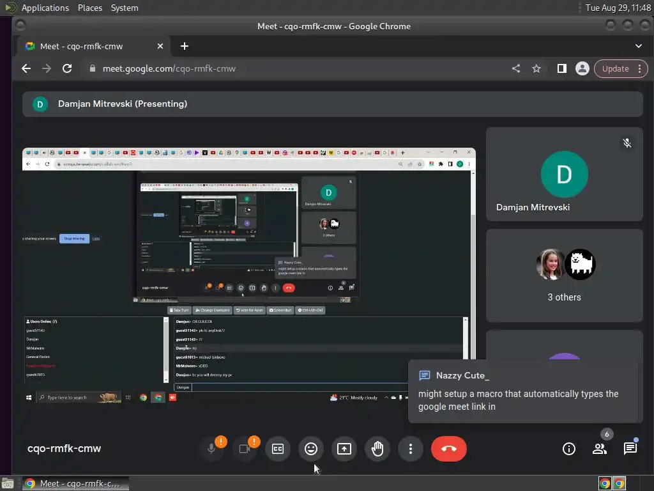Leave the call with red hang-up button
654x491 pixels.
tap(449, 449)
